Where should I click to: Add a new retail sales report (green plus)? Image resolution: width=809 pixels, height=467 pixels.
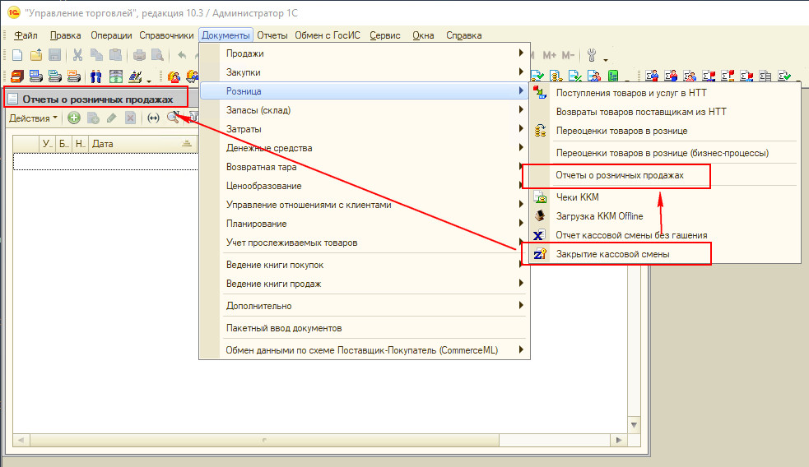[x=74, y=118]
